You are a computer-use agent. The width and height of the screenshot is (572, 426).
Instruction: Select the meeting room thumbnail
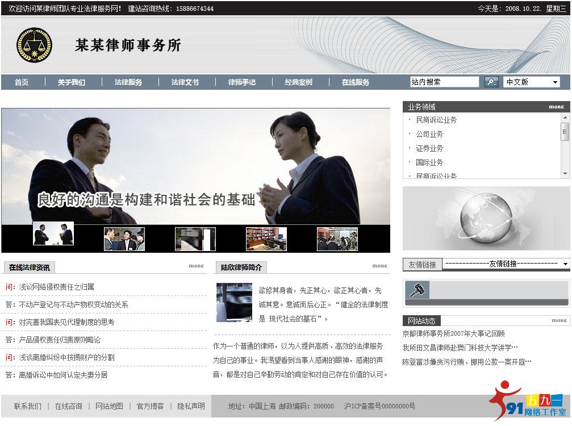[x=337, y=239]
